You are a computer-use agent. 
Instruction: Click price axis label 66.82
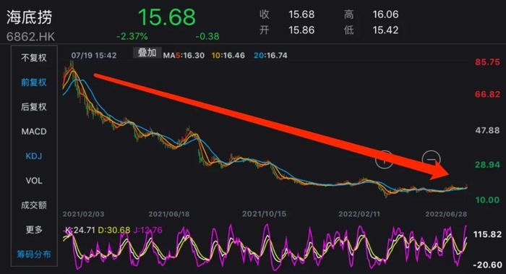[x=487, y=94]
